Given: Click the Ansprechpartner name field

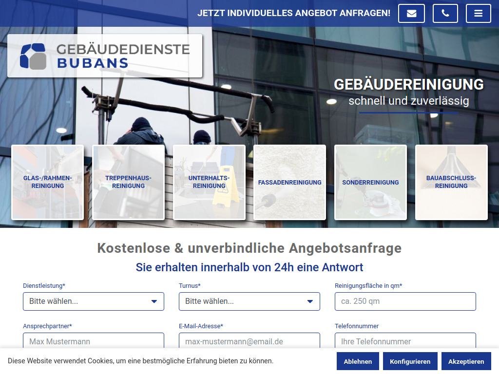Looking at the screenshot, I should 94,341.
